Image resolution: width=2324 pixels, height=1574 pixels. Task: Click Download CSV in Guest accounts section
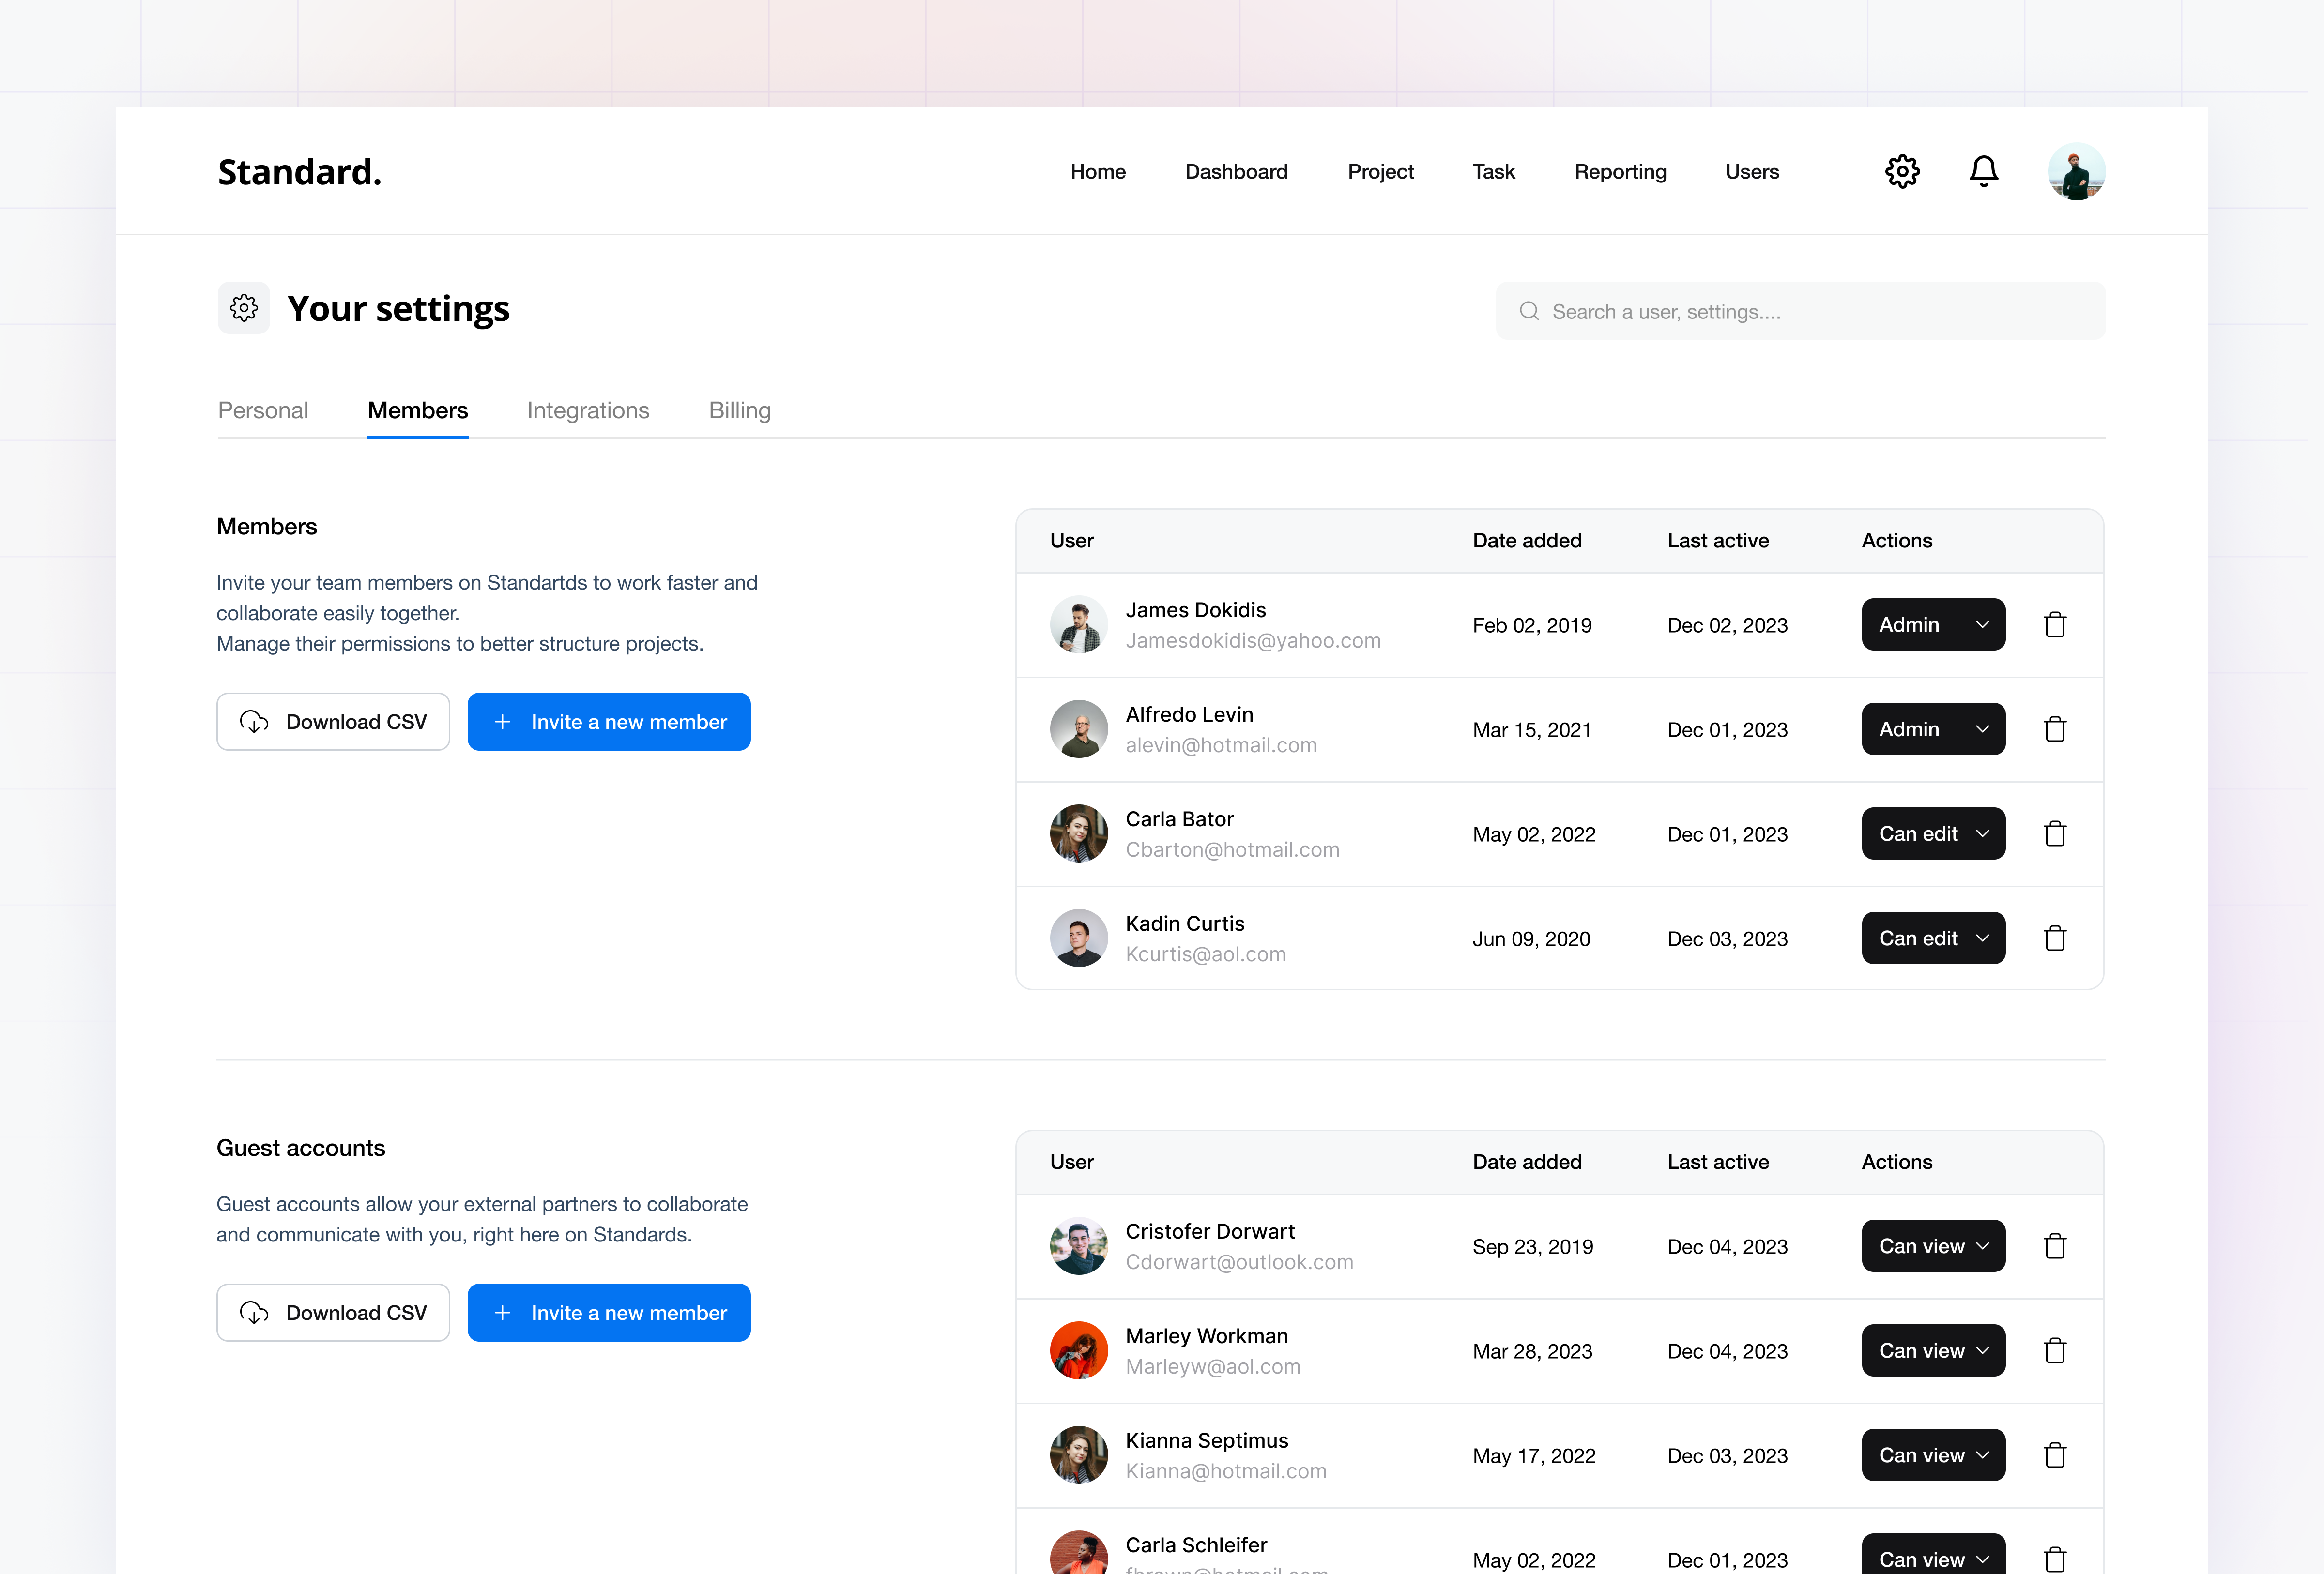click(333, 1312)
